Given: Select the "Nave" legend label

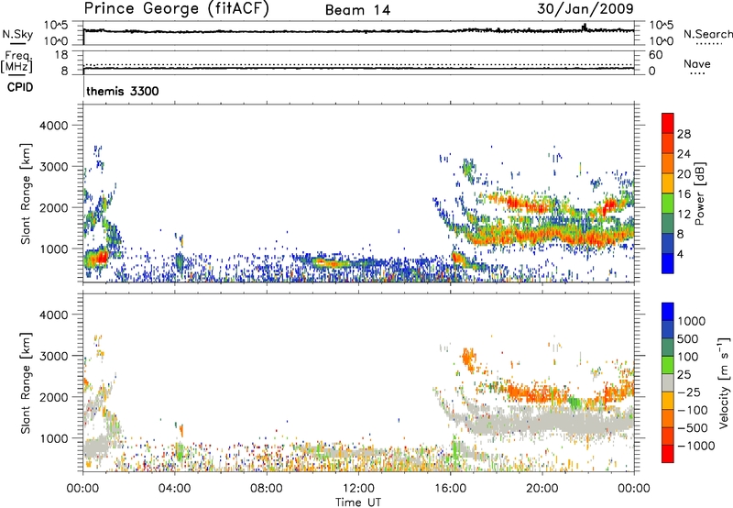Looking at the screenshot, I should pos(697,63).
